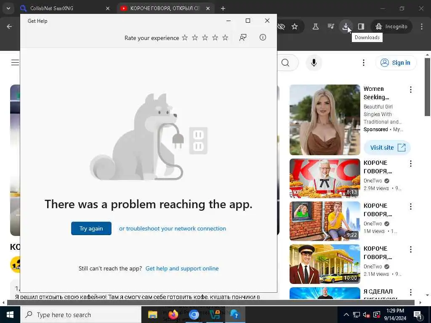Image resolution: width=431 pixels, height=323 pixels.
Task: Rate experience with two stars
Action: 195,37
